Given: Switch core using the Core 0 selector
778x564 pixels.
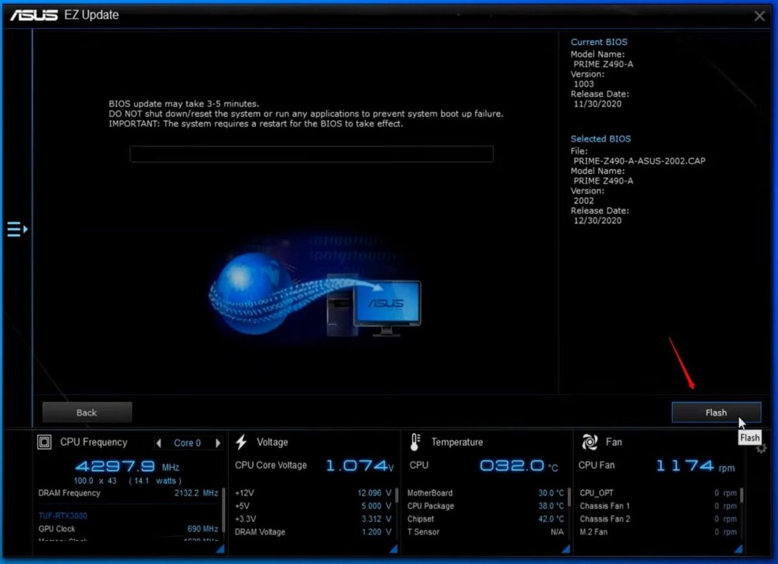Looking at the screenshot, I should point(188,443).
